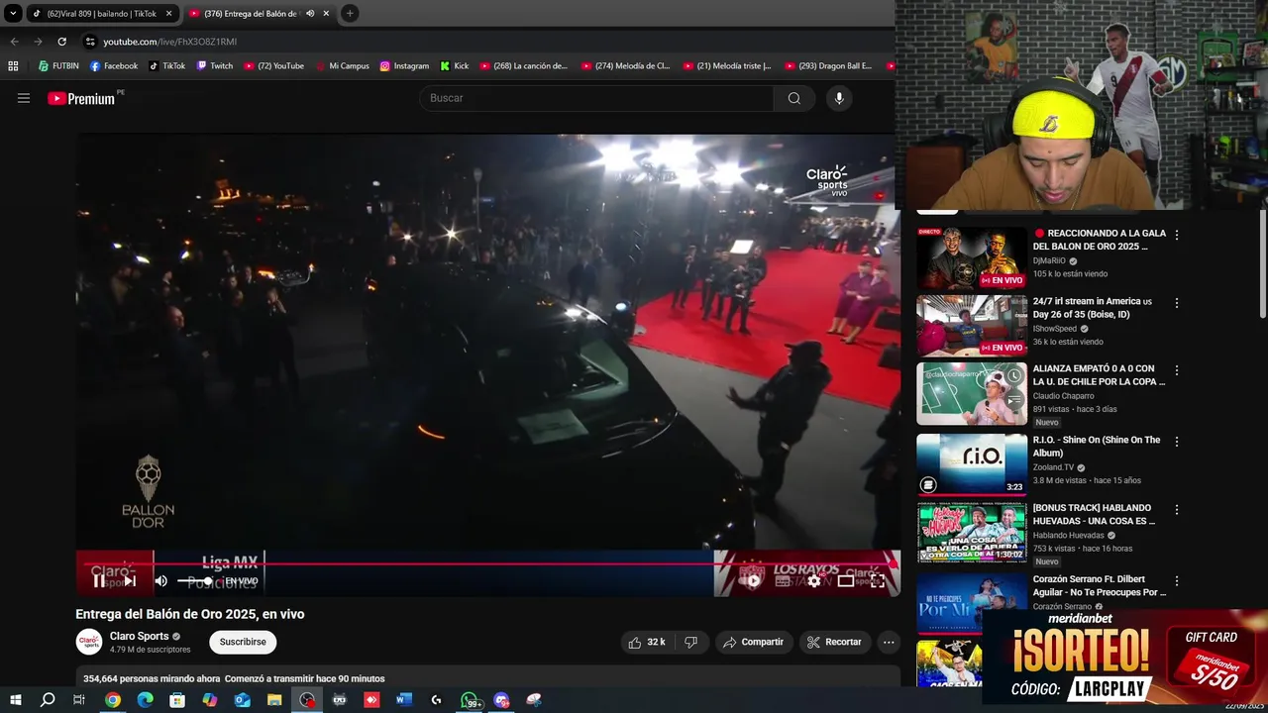
Task: Open options for Corazón Serrano video
Action: [x=1177, y=580]
